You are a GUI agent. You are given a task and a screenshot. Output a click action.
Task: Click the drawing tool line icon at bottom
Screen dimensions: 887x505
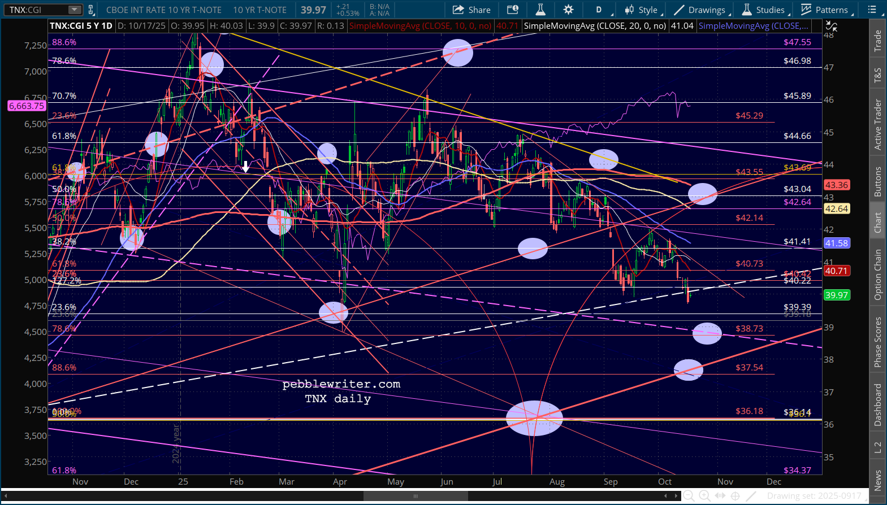751,496
